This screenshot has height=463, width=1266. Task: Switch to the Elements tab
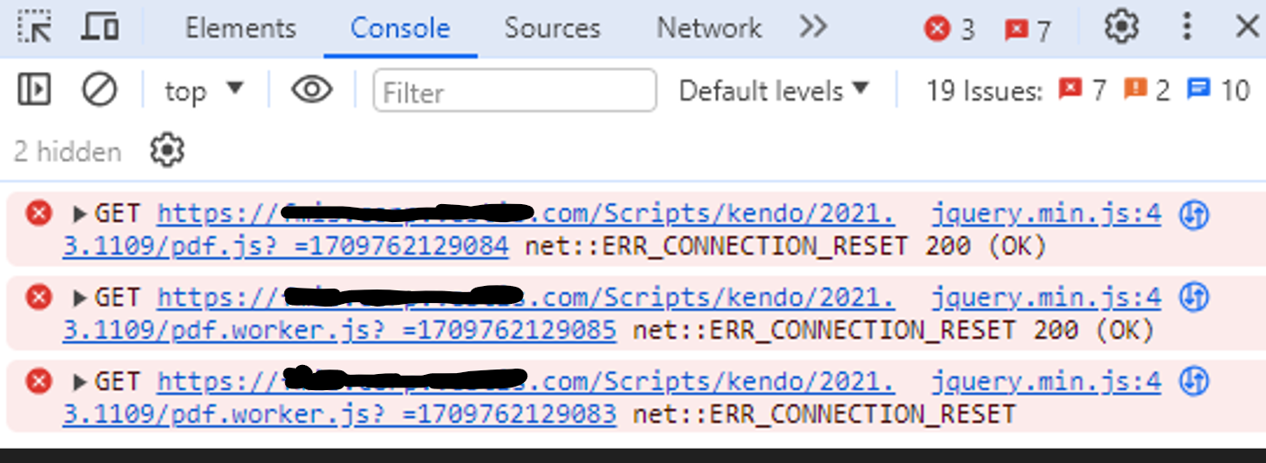[x=240, y=28]
